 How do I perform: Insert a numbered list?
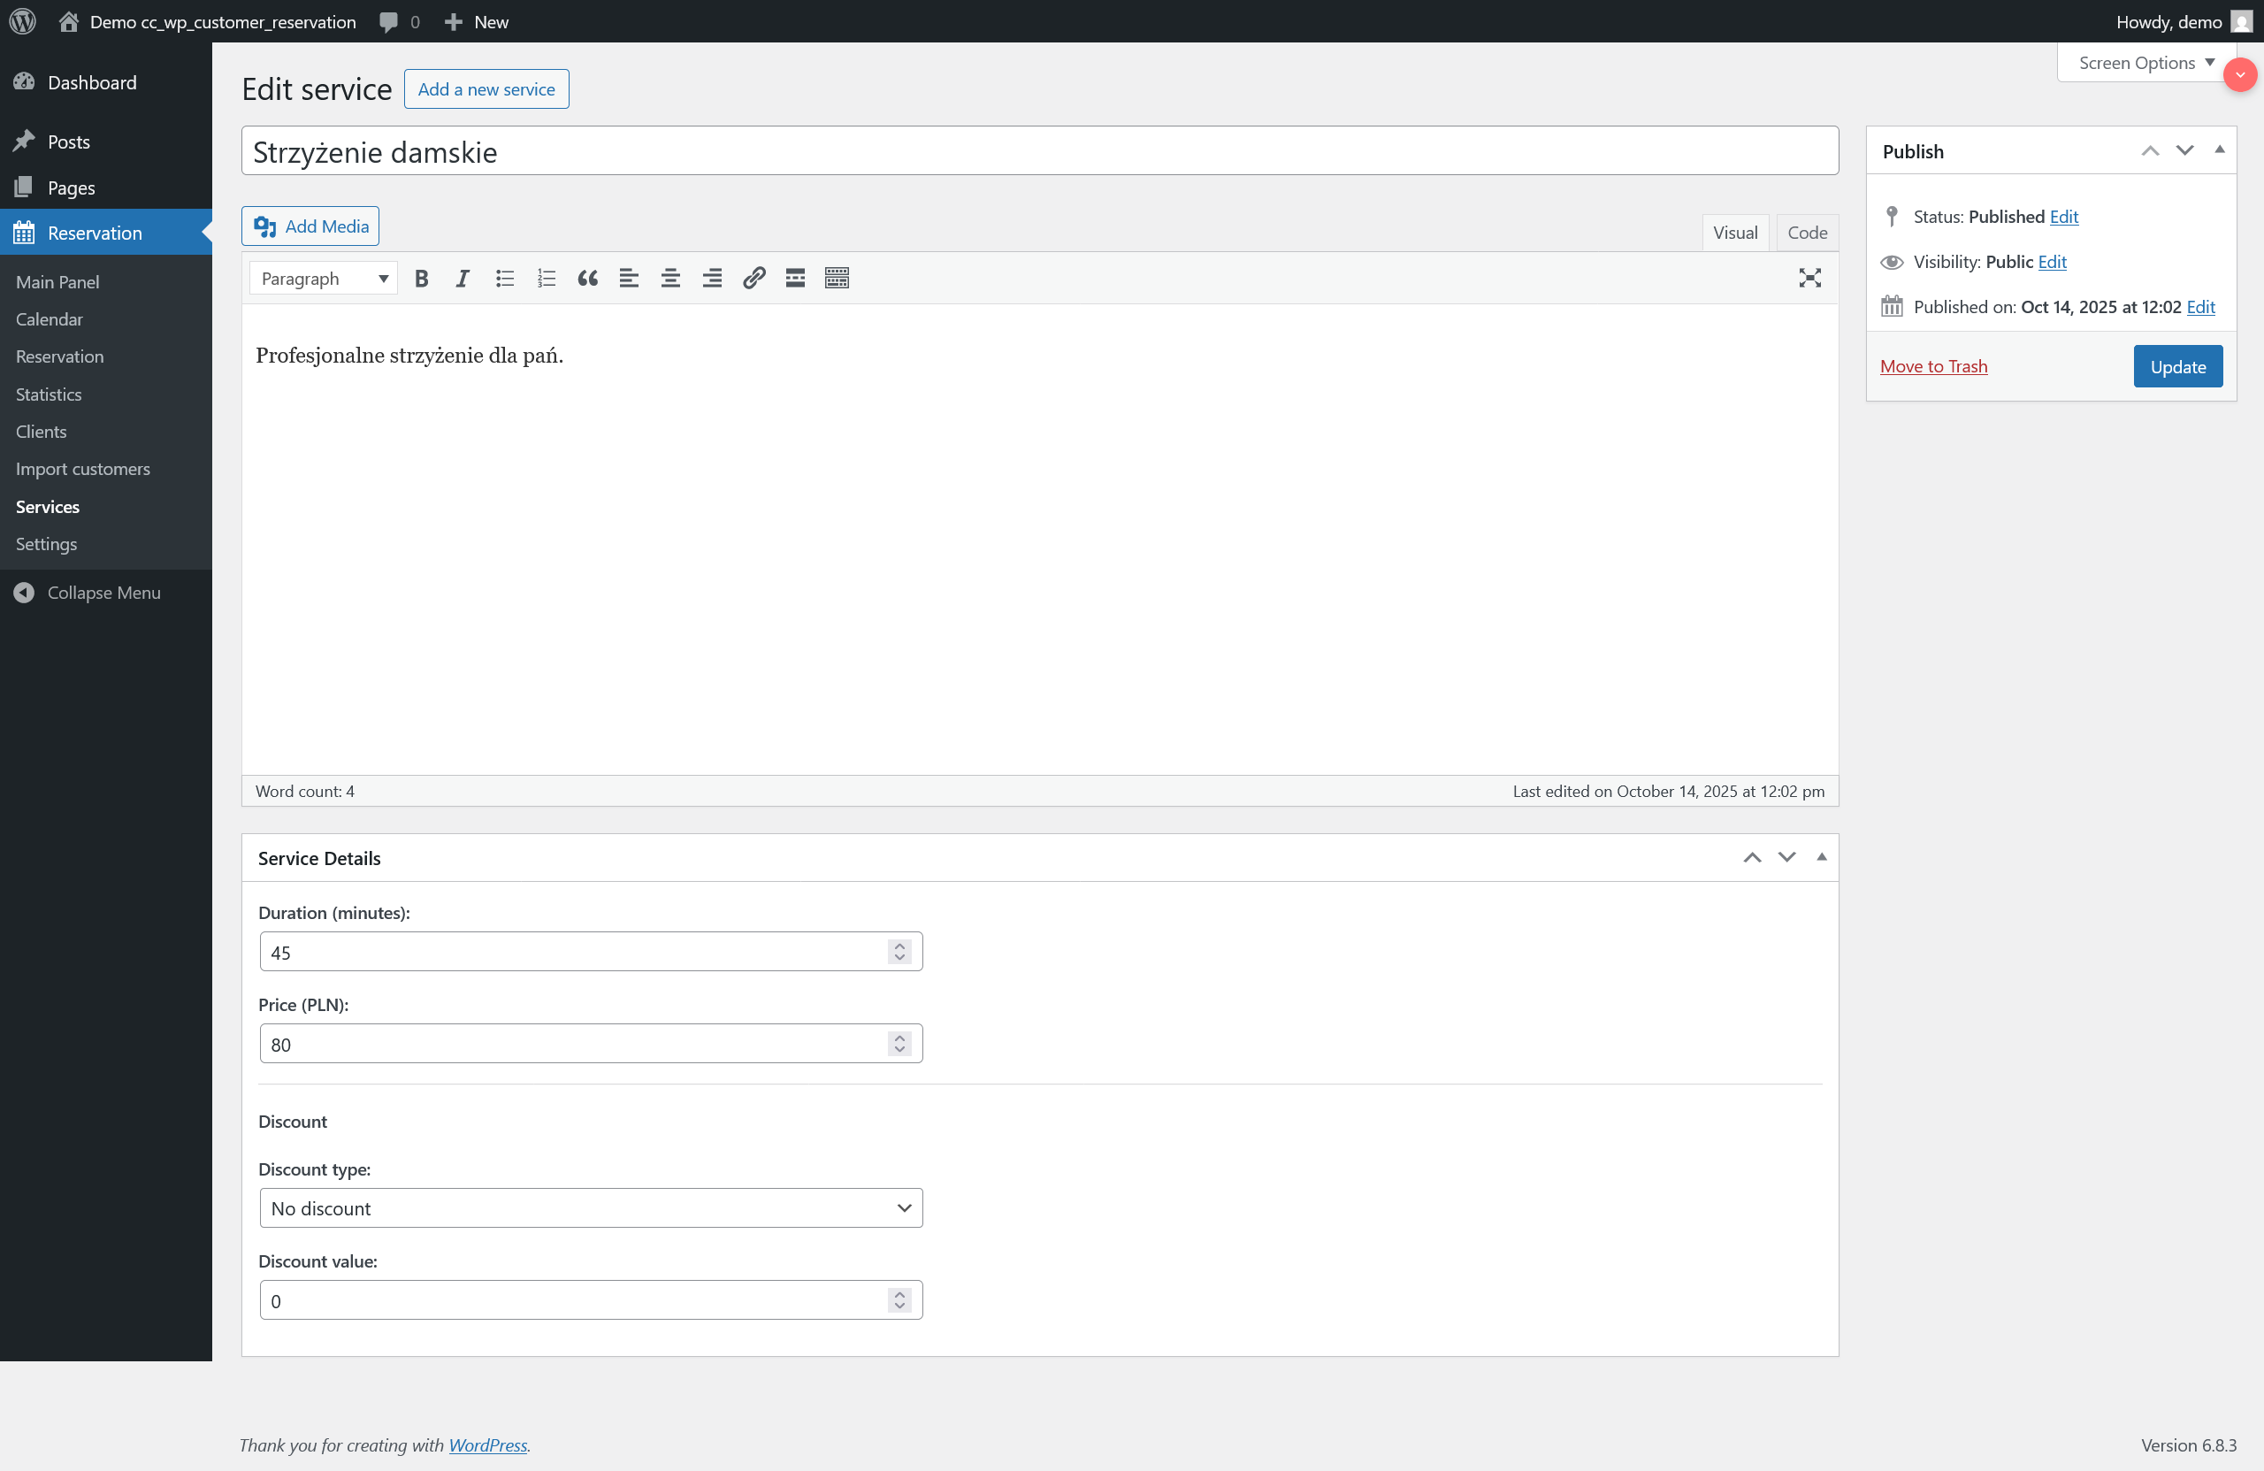(x=546, y=278)
